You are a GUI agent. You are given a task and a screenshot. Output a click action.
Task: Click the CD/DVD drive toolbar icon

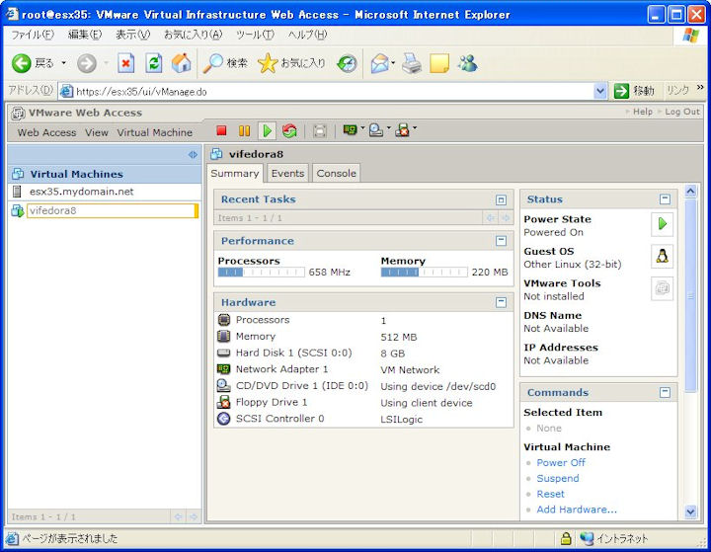376,130
